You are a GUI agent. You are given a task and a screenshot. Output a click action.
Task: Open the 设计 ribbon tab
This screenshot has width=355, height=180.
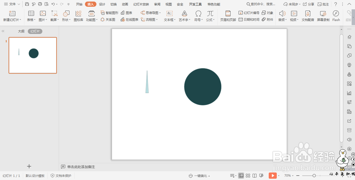coord(102,4)
